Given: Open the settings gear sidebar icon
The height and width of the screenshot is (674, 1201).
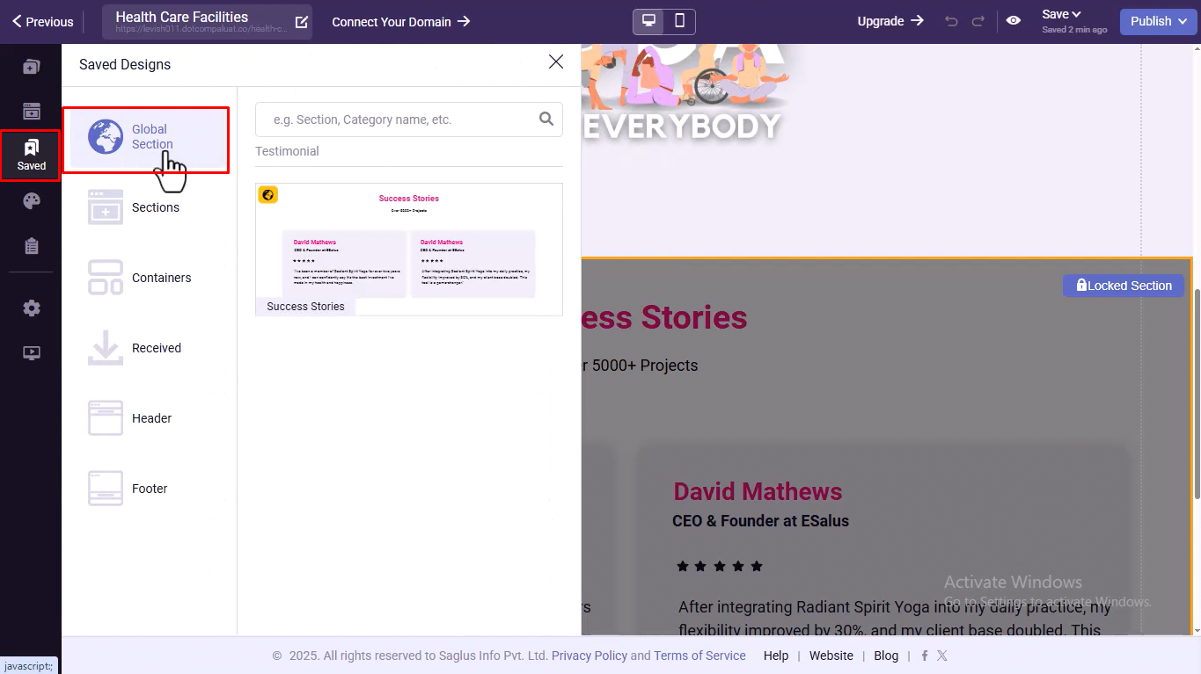Looking at the screenshot, I should [x=32, y=308].
